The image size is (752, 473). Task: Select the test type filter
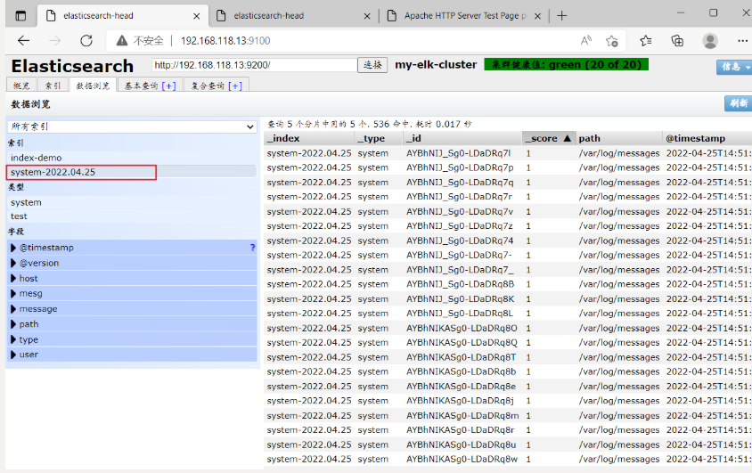132,216
